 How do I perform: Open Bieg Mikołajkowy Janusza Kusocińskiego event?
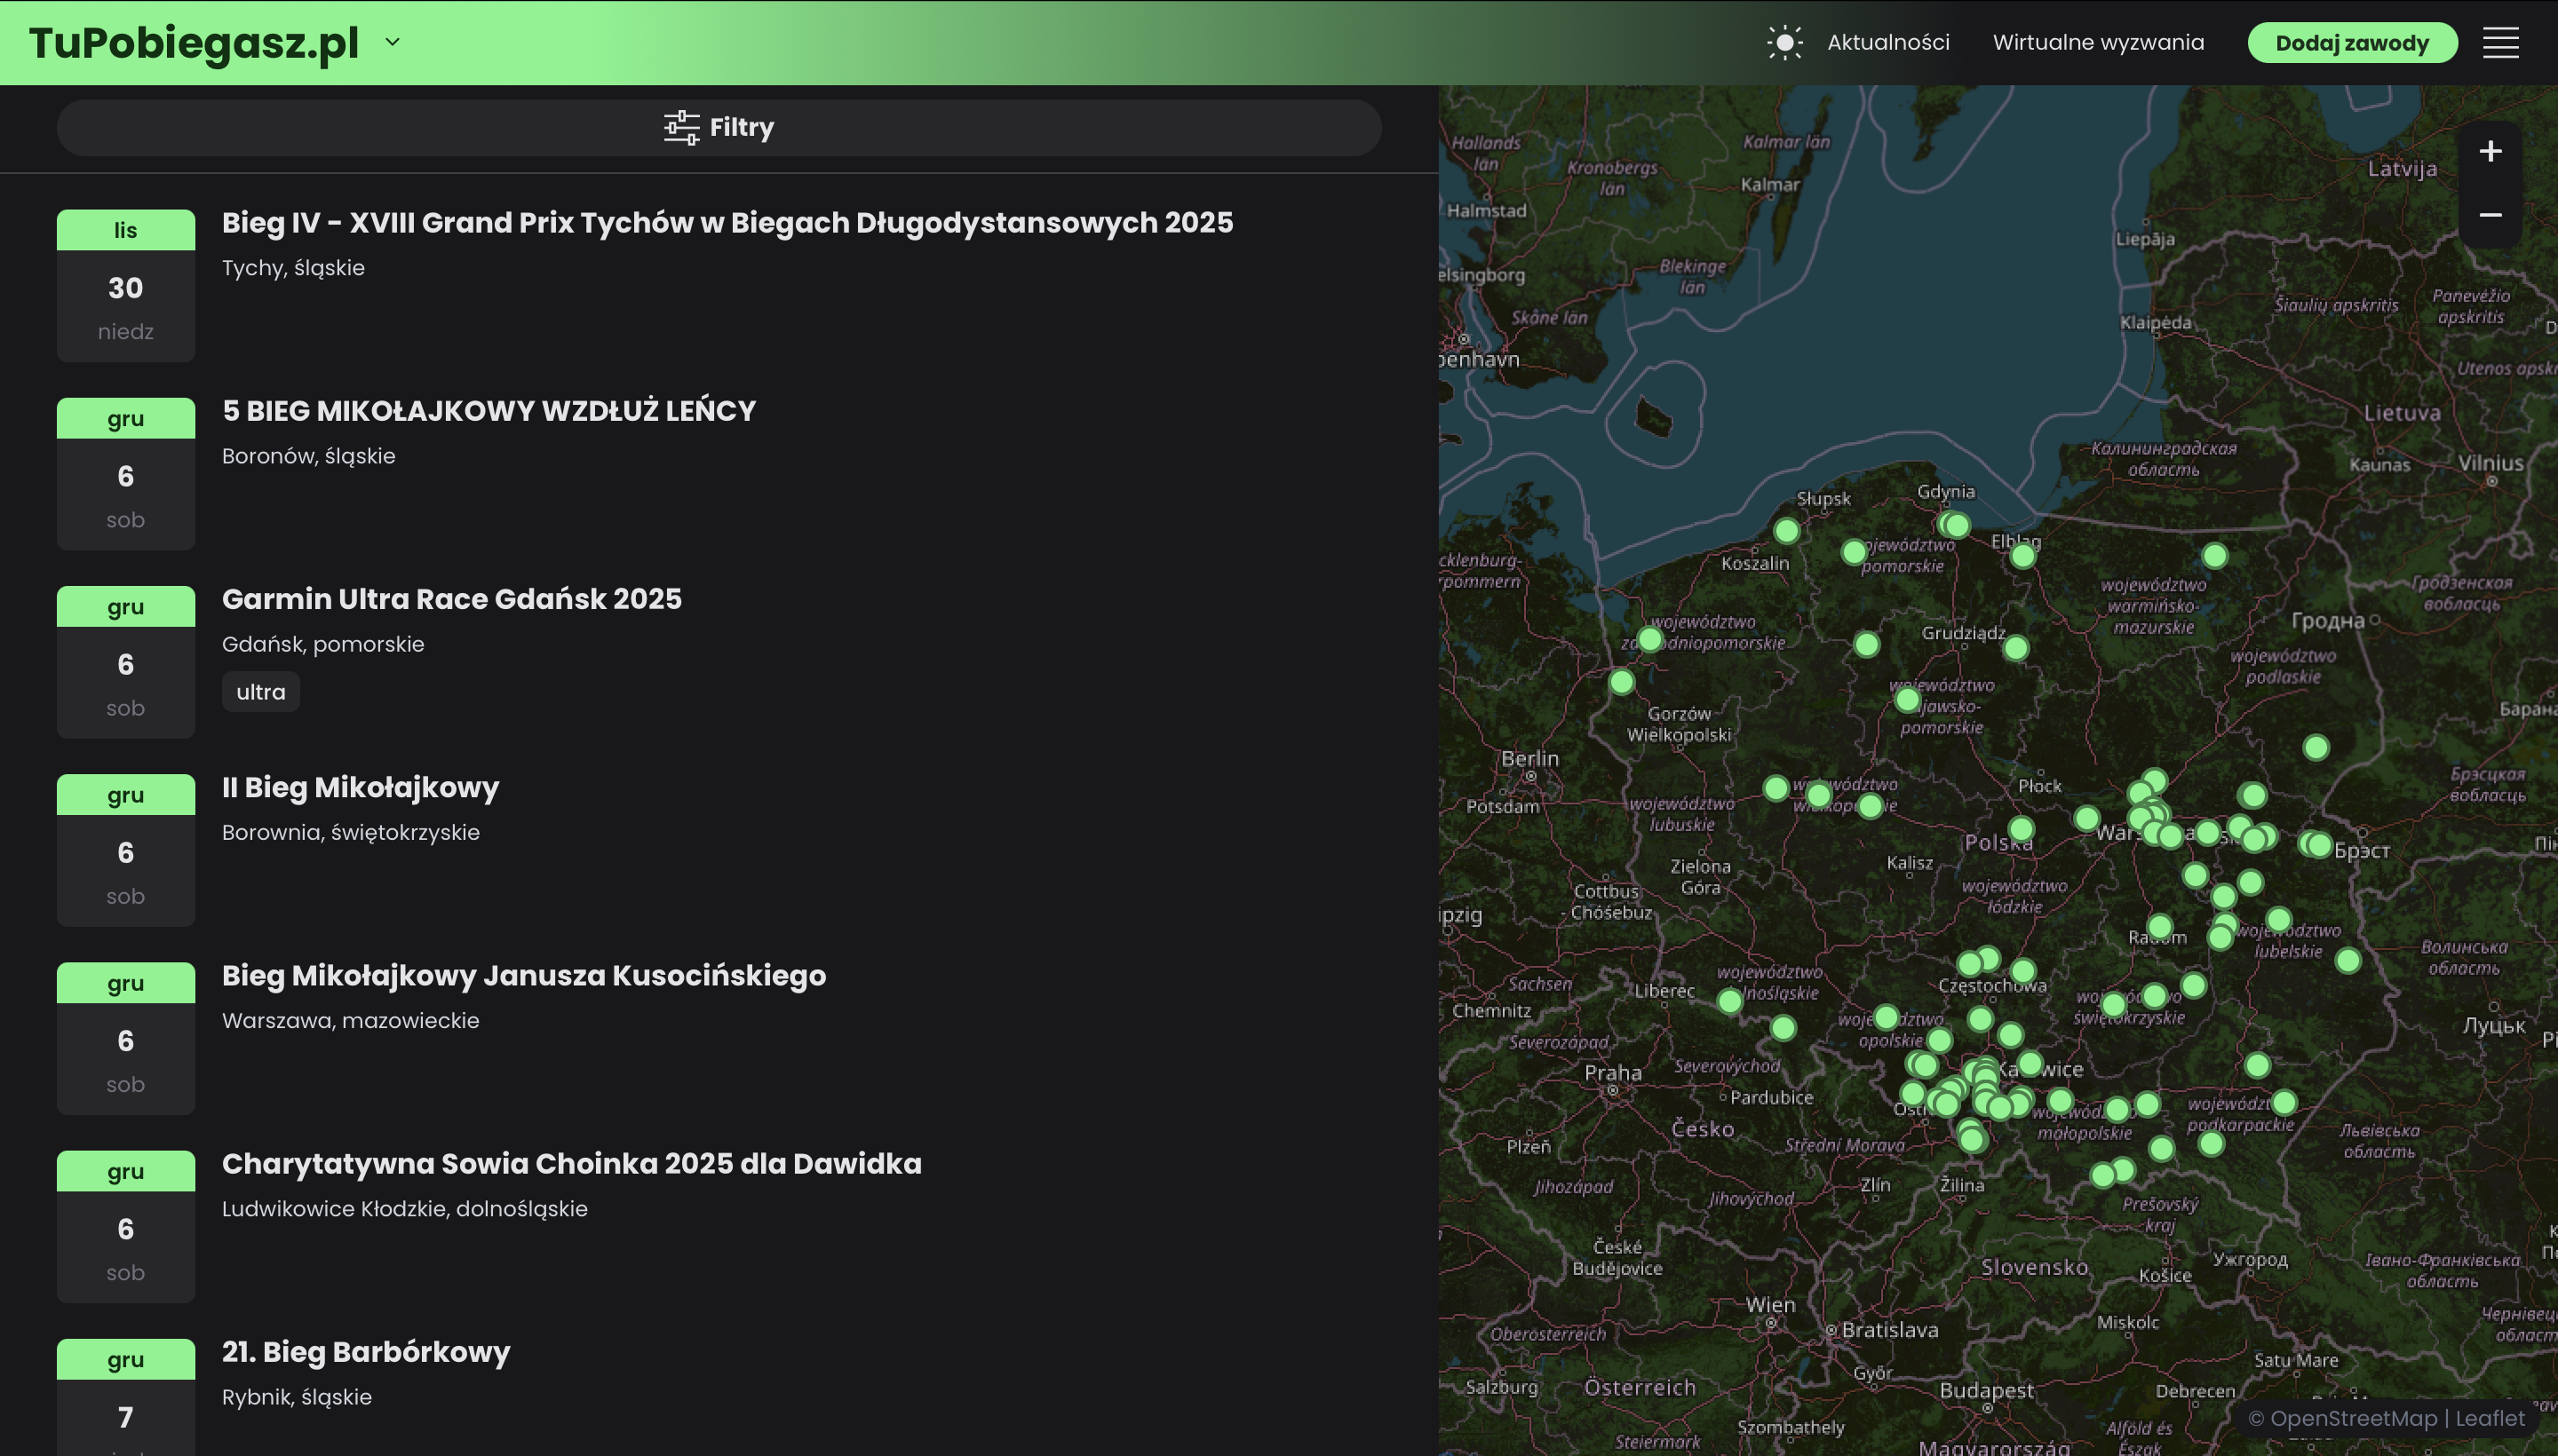click(523, 976)
